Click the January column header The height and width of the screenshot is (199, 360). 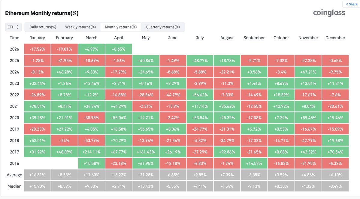(37, 38)
